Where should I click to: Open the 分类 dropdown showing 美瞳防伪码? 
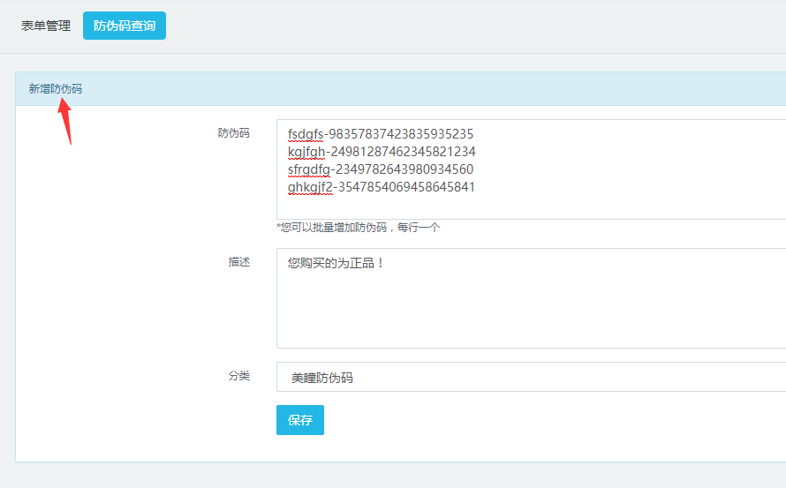click(x=530, y=377)
